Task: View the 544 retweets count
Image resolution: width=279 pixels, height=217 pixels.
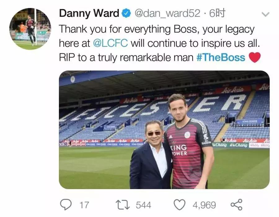Action: click(x=143, y=205)
